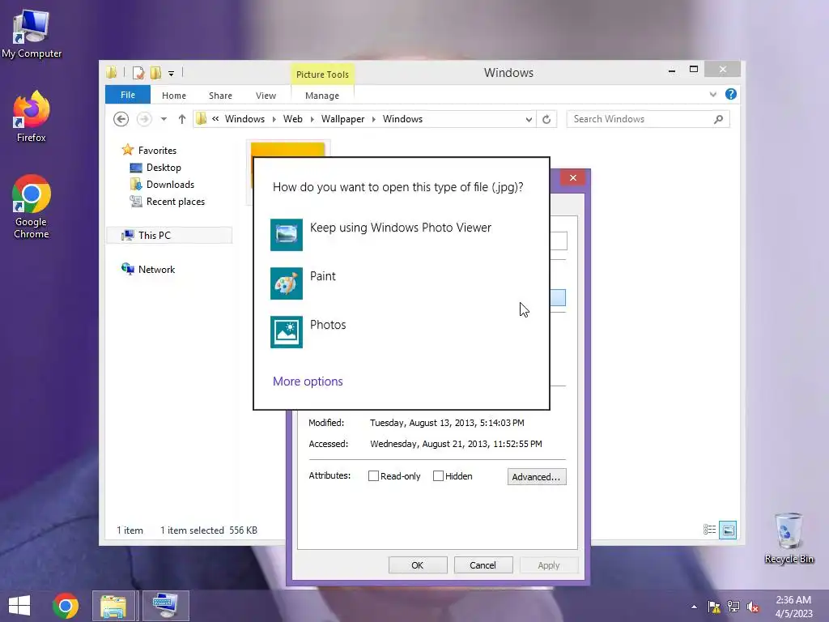Close the properties dialog with red X
The height and width of the screenshot is (622, 829).
[572, 177]
